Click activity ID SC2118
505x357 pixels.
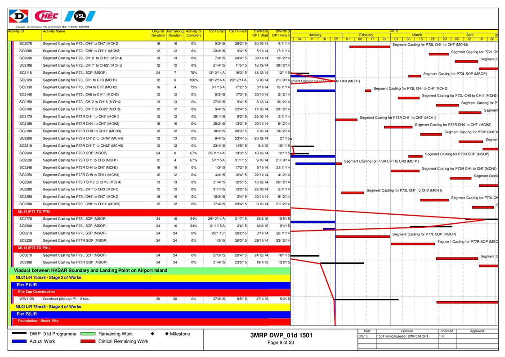(x=26, y=73)
